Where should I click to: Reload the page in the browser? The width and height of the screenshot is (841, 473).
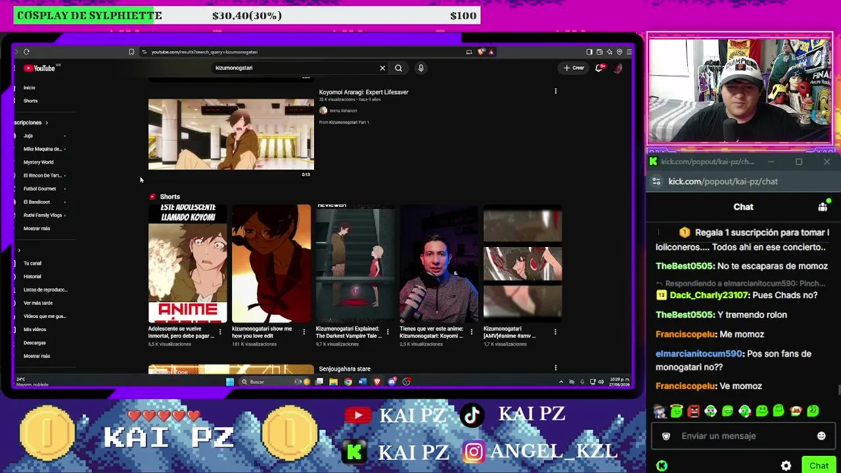(x=26, y=52)
